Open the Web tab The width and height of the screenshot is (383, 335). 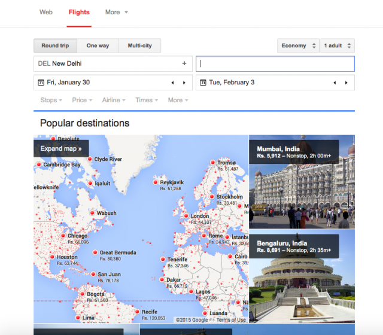46,12
